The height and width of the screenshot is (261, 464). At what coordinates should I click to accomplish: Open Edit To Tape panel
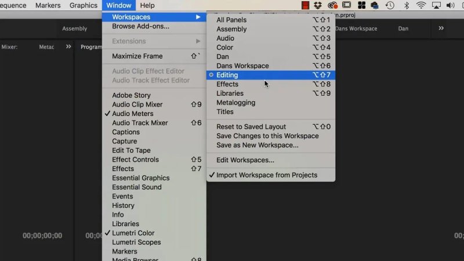(154, 150)
